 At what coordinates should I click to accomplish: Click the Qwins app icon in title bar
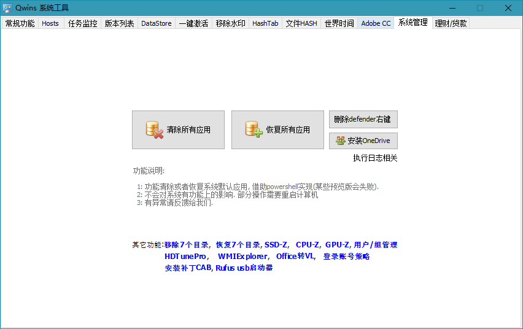[7, 8]
